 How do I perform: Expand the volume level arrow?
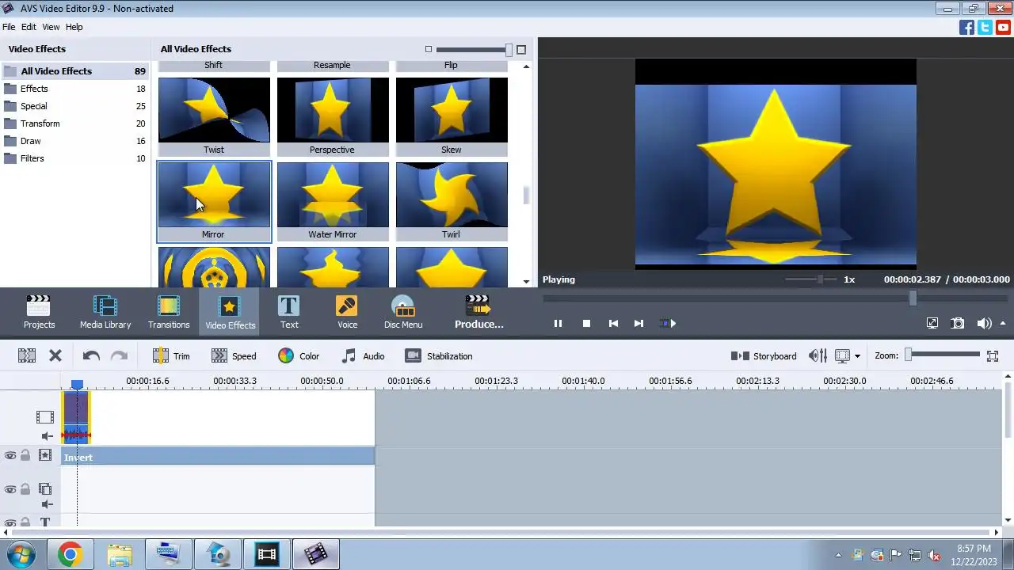(x=1003, y=323)
